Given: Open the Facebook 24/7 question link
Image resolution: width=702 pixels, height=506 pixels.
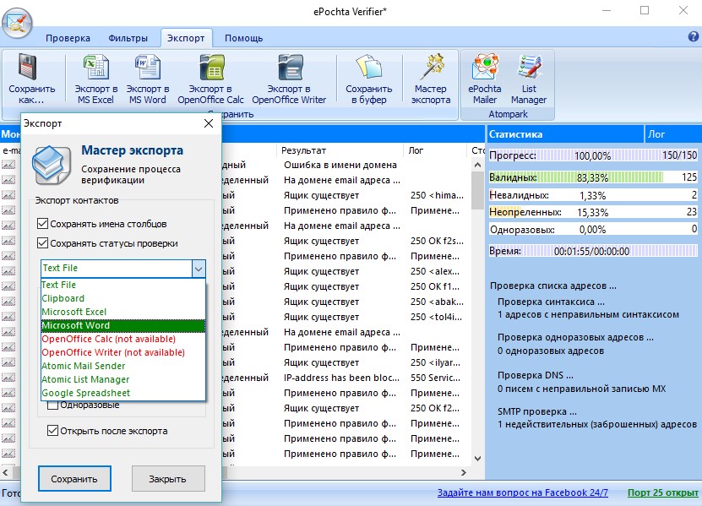Looking at the screenshot, I should tap(522, 492).
